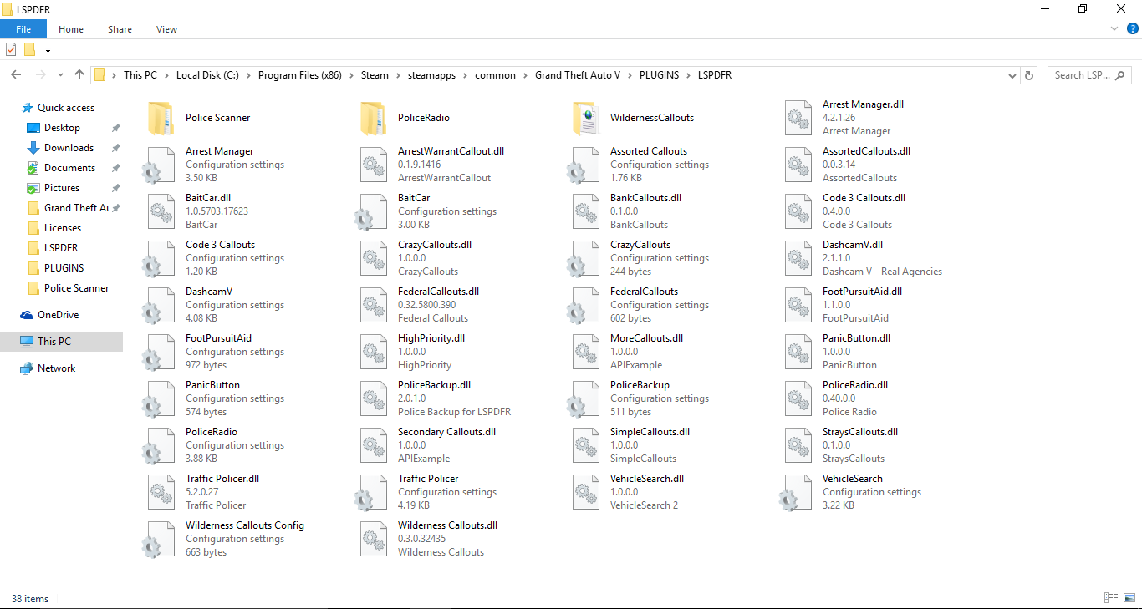Select the Arrest Manager.dll file icon
The width and height of the screenshot is (1142, 609).
798,118
